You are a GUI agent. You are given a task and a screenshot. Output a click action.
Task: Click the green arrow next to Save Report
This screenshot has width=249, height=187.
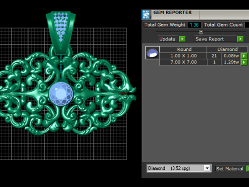(240, 39)
